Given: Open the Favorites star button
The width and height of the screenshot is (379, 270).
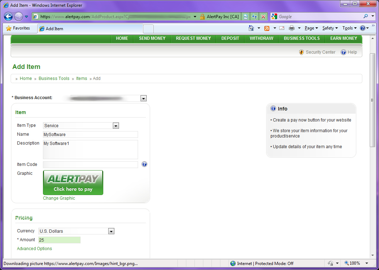Looking at the screenshot, I should coord(18,28).
